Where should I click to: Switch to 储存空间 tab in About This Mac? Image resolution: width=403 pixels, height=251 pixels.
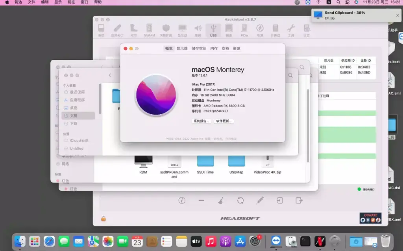tap(199, 48)
